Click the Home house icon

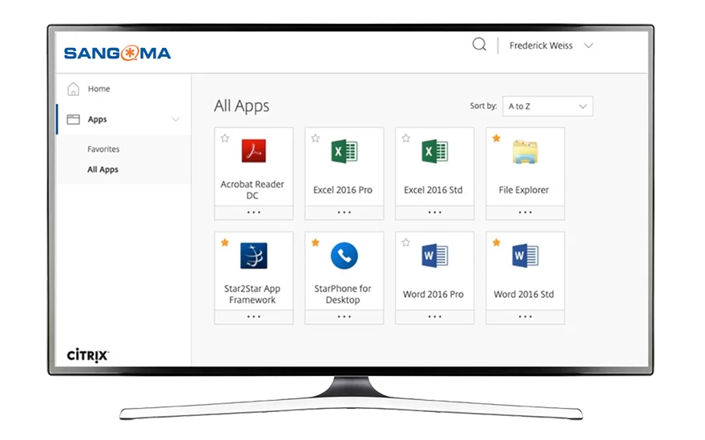click(73, 89)
